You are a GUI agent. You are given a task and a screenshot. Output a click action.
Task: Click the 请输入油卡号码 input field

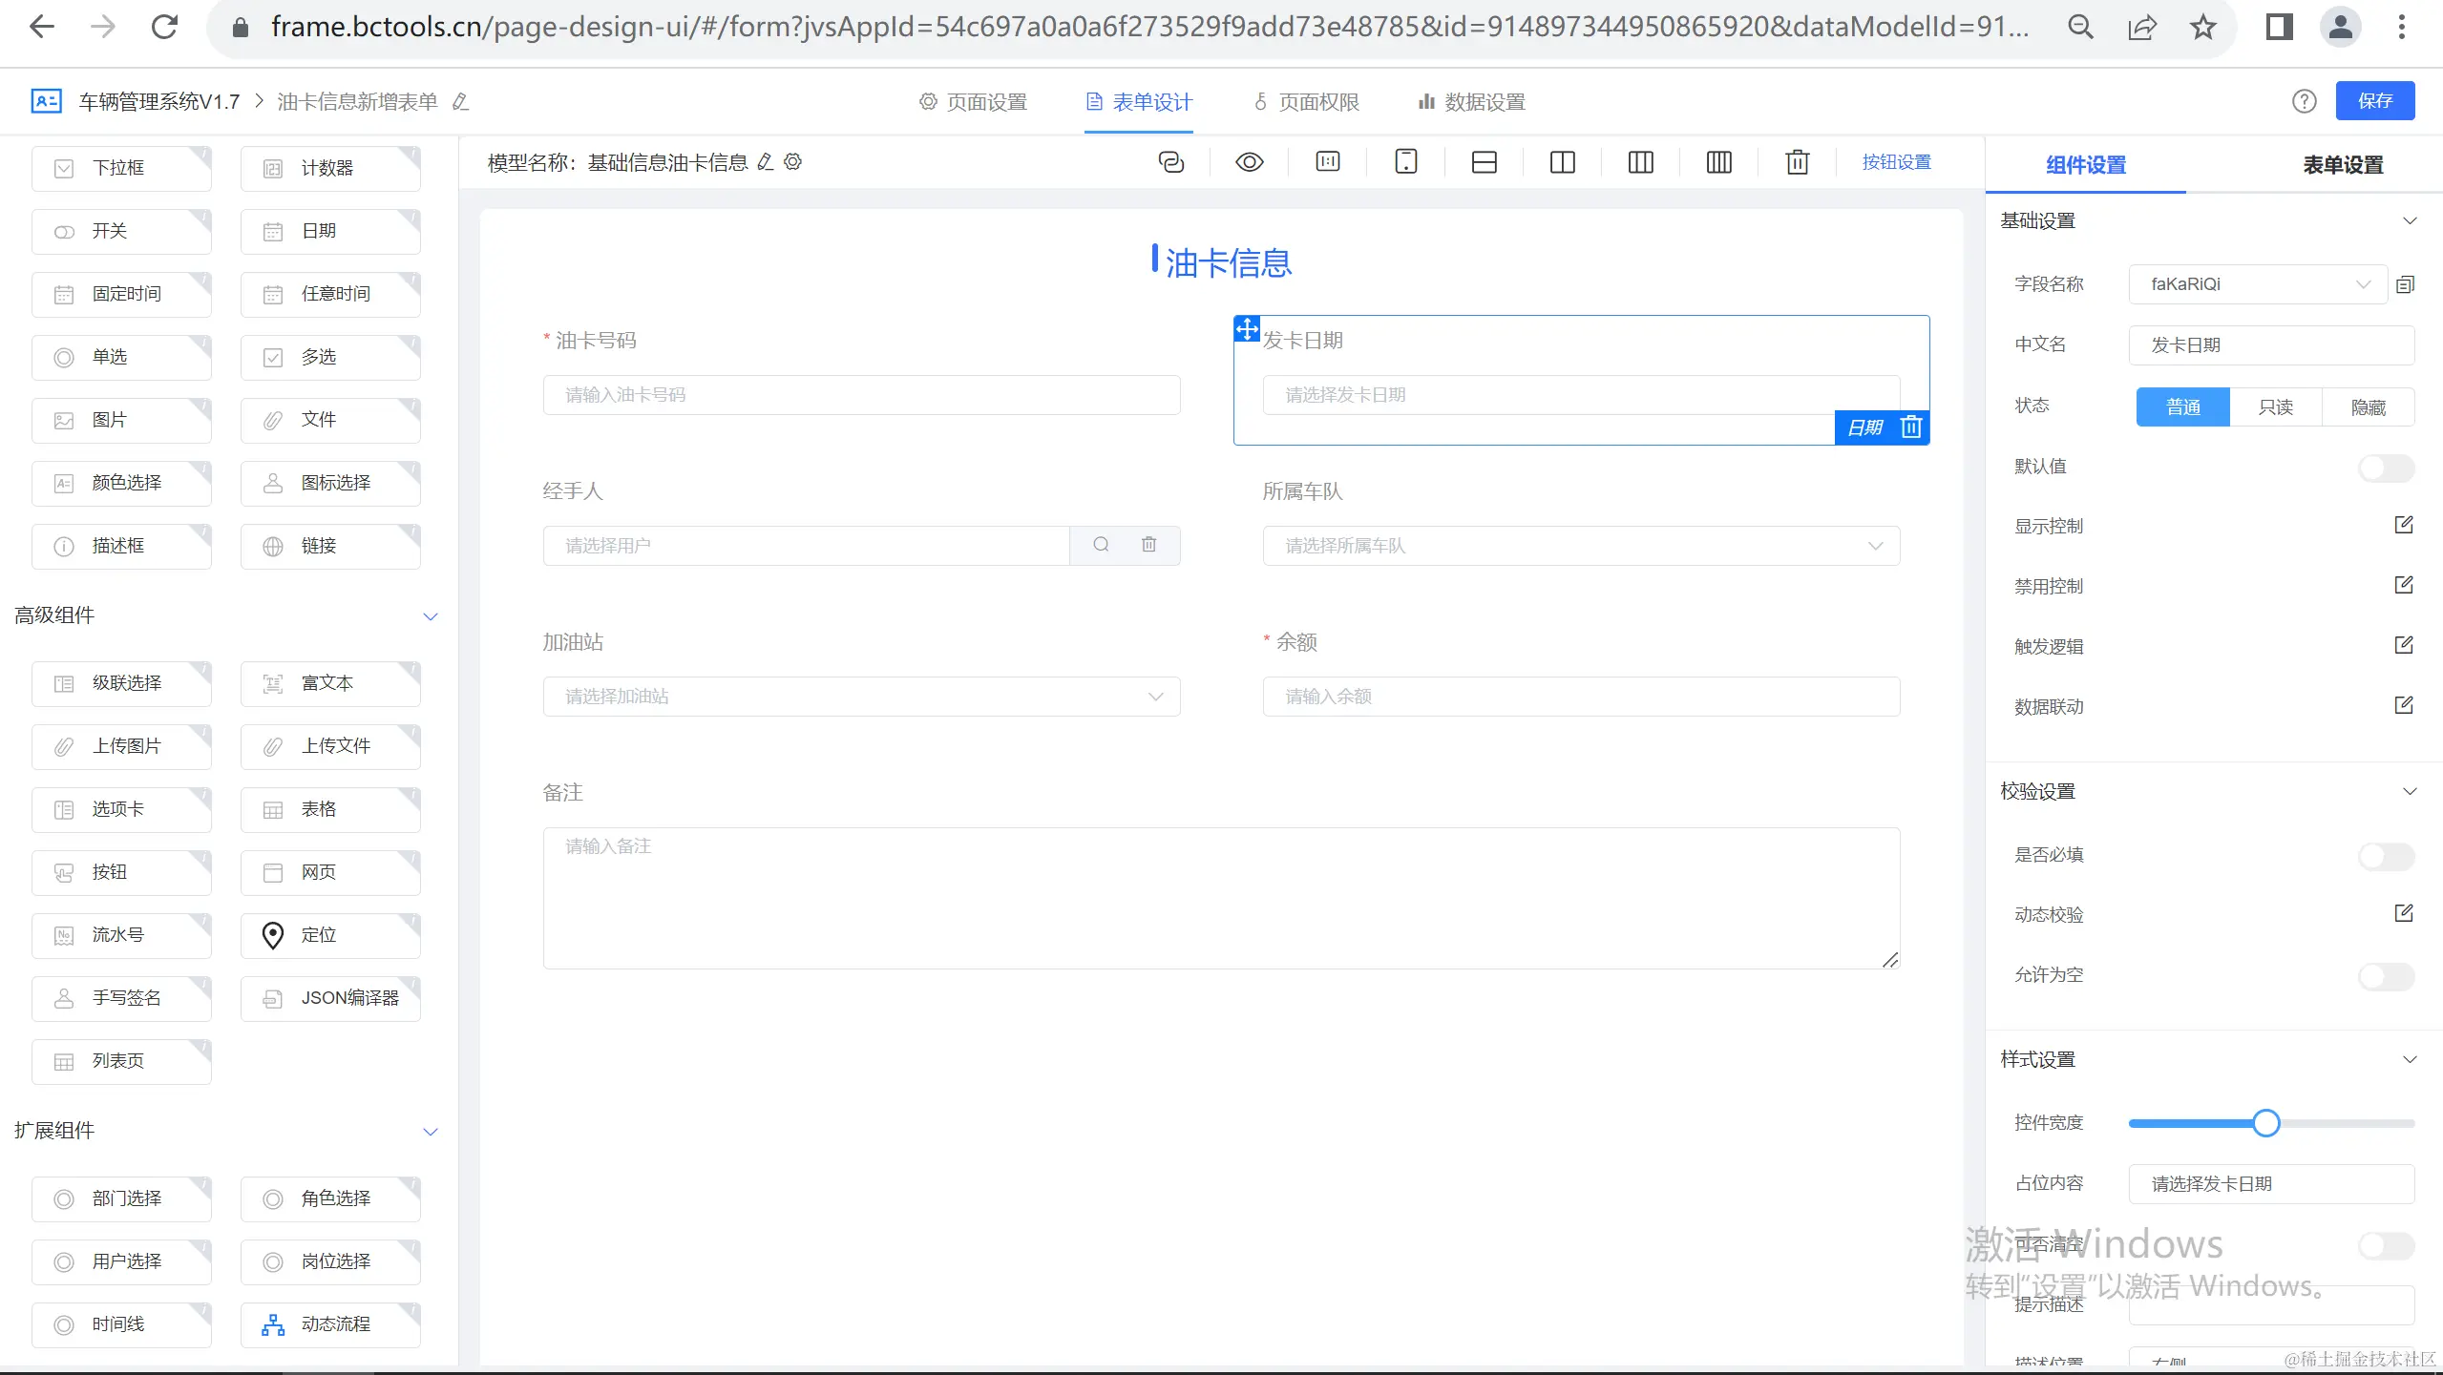coord(860,395)
